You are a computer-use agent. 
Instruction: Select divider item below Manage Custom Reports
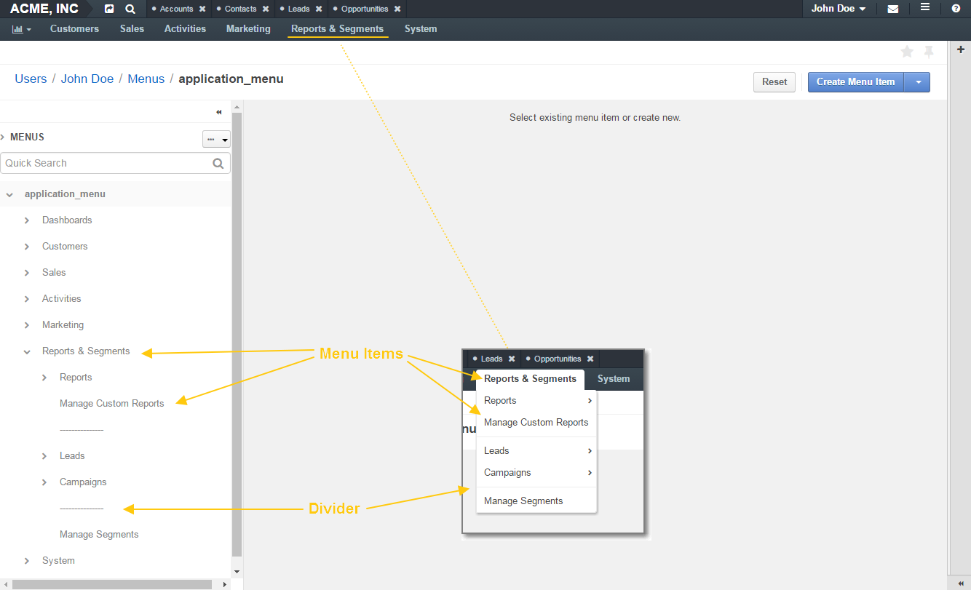click(x=82, y=430)
